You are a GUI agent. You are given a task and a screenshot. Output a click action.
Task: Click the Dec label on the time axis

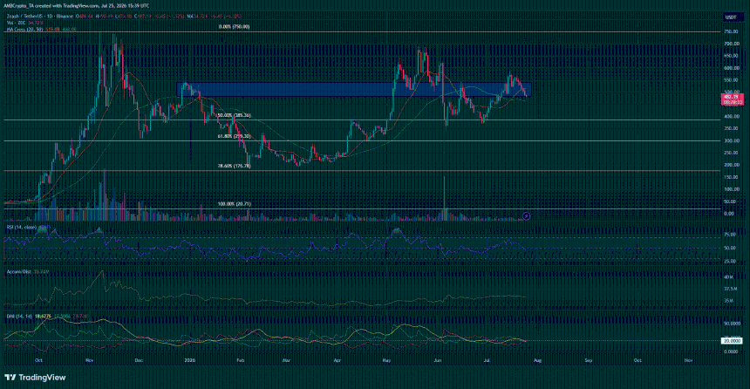point(139,360)
